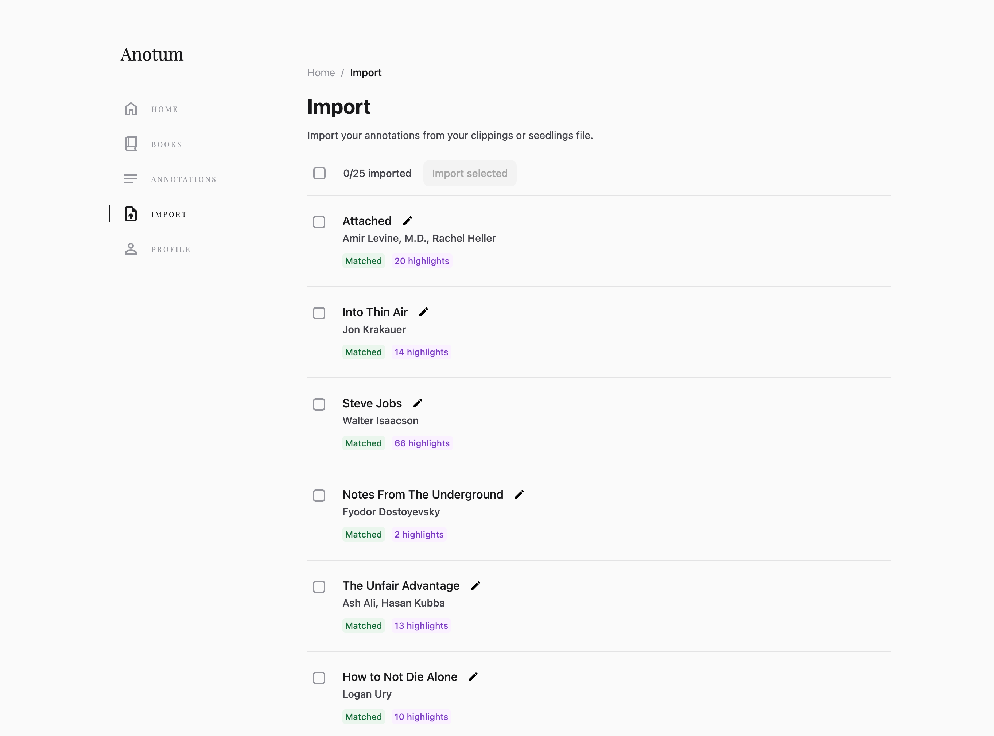The image size is (994, 736).
Task: Click edit pencil beside Notes From The Underground
Action: [x=519, y=495]
